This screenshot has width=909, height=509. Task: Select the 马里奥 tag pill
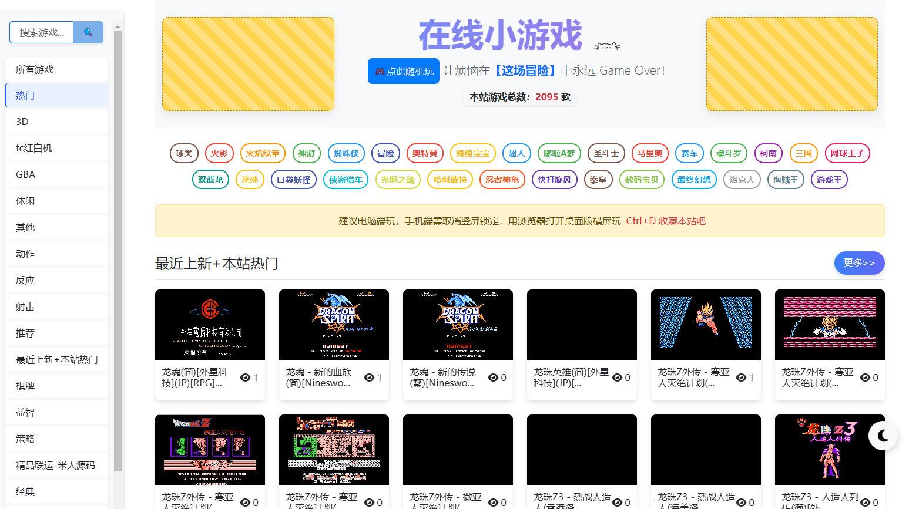(x=649, y=153)
